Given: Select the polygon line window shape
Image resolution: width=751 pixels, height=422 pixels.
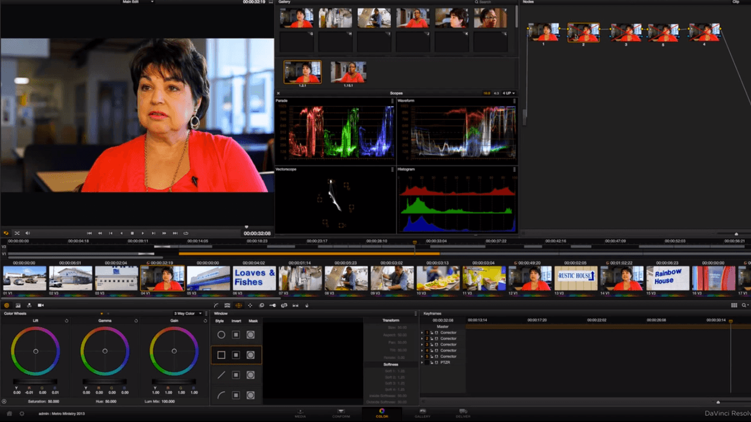Looking at the screenshot, I should 221,375.
